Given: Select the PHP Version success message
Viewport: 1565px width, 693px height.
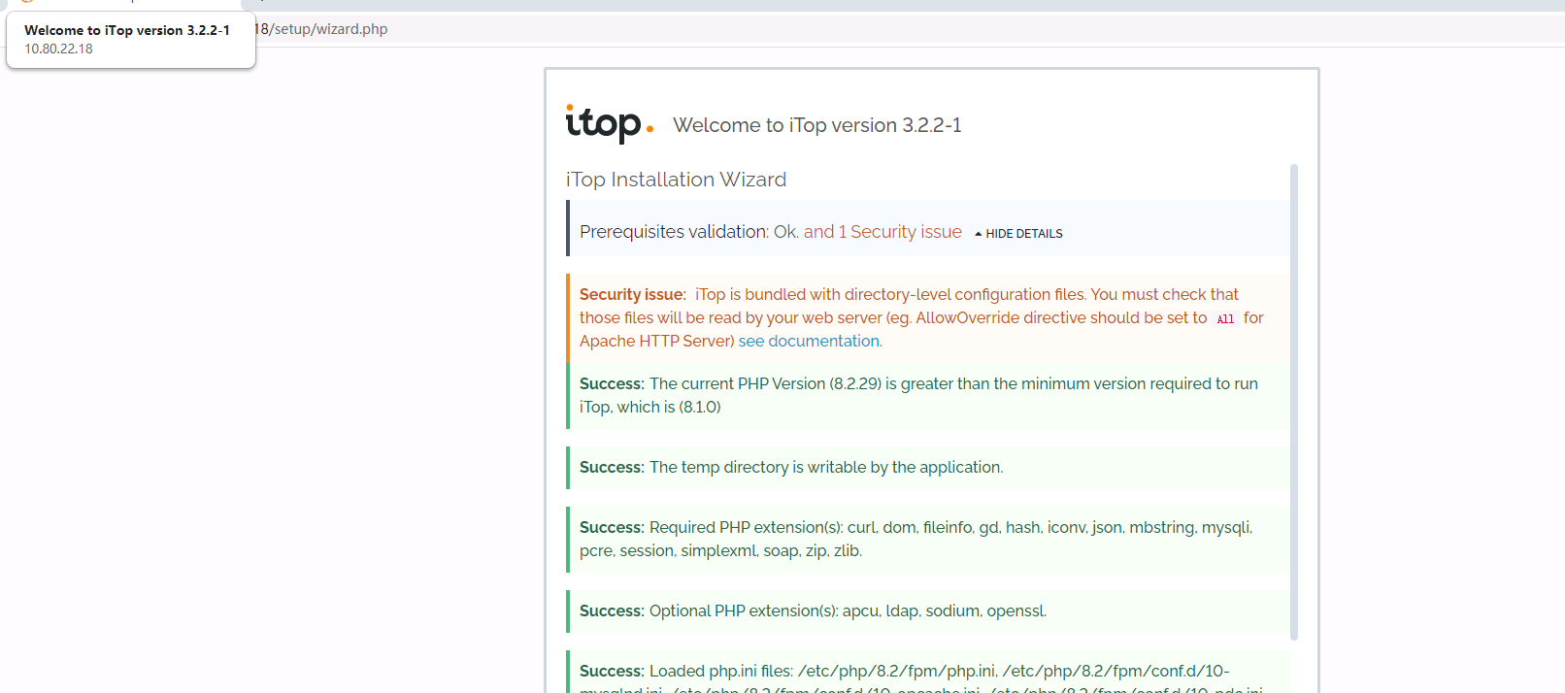Looking at the screenshot, I should (x=917, y=395).
